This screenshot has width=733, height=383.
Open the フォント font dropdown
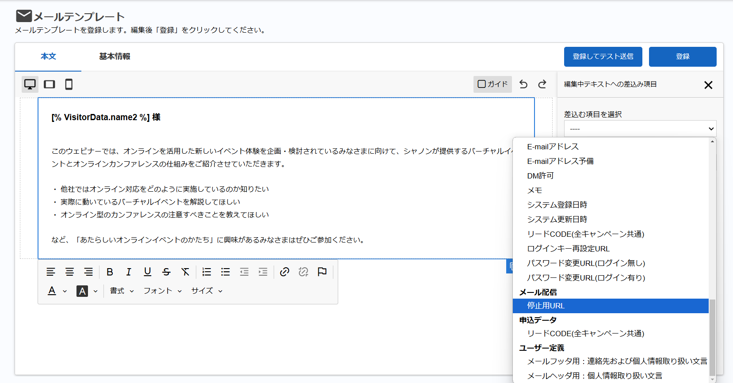pyautogui.click(x=162, y=291)
